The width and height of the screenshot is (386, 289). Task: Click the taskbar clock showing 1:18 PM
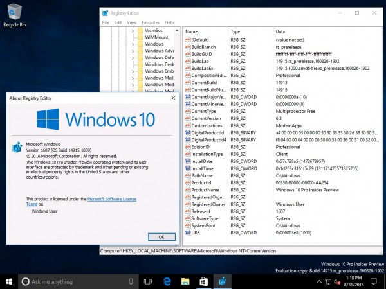[354, 281]
